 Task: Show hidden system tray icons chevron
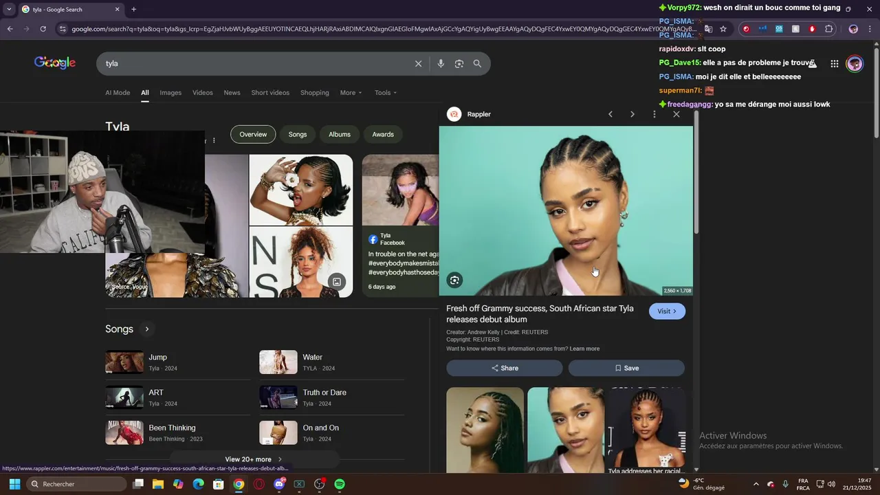[756, 484]
